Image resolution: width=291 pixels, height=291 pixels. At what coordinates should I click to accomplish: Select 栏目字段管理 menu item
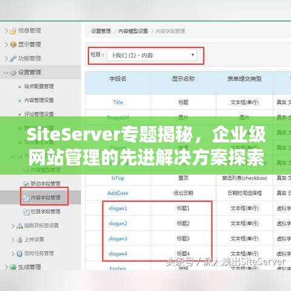45,212
